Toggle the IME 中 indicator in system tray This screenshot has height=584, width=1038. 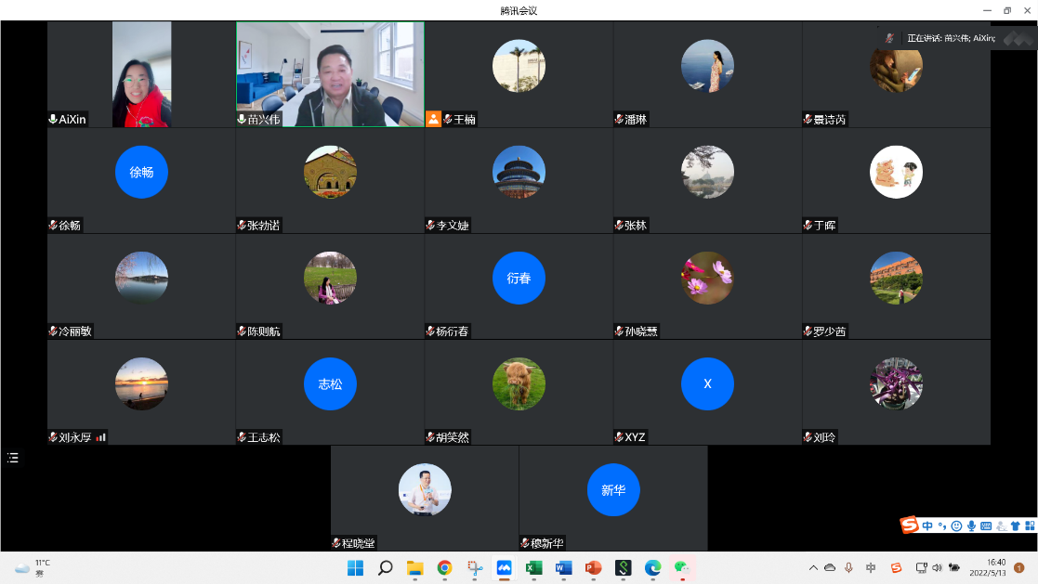click(871, 567)
